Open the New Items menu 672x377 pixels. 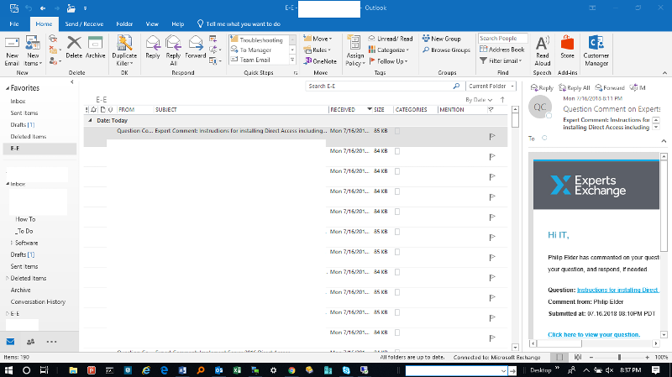[33, 51]
